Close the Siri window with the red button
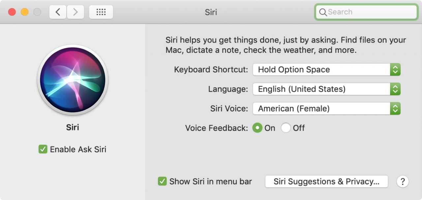This screenshot has width=422, height=200. [12, 12]
